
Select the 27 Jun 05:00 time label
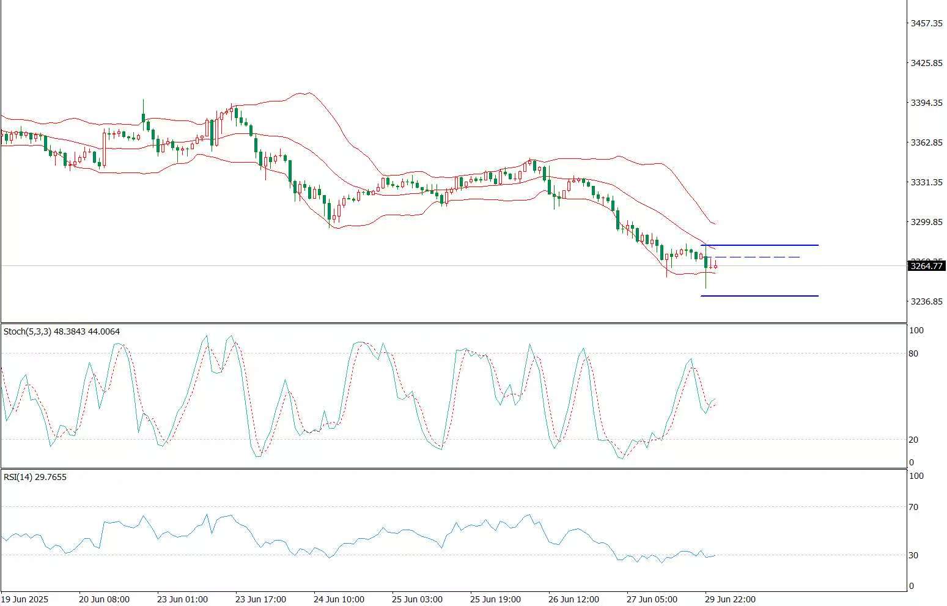pos(652,599)
